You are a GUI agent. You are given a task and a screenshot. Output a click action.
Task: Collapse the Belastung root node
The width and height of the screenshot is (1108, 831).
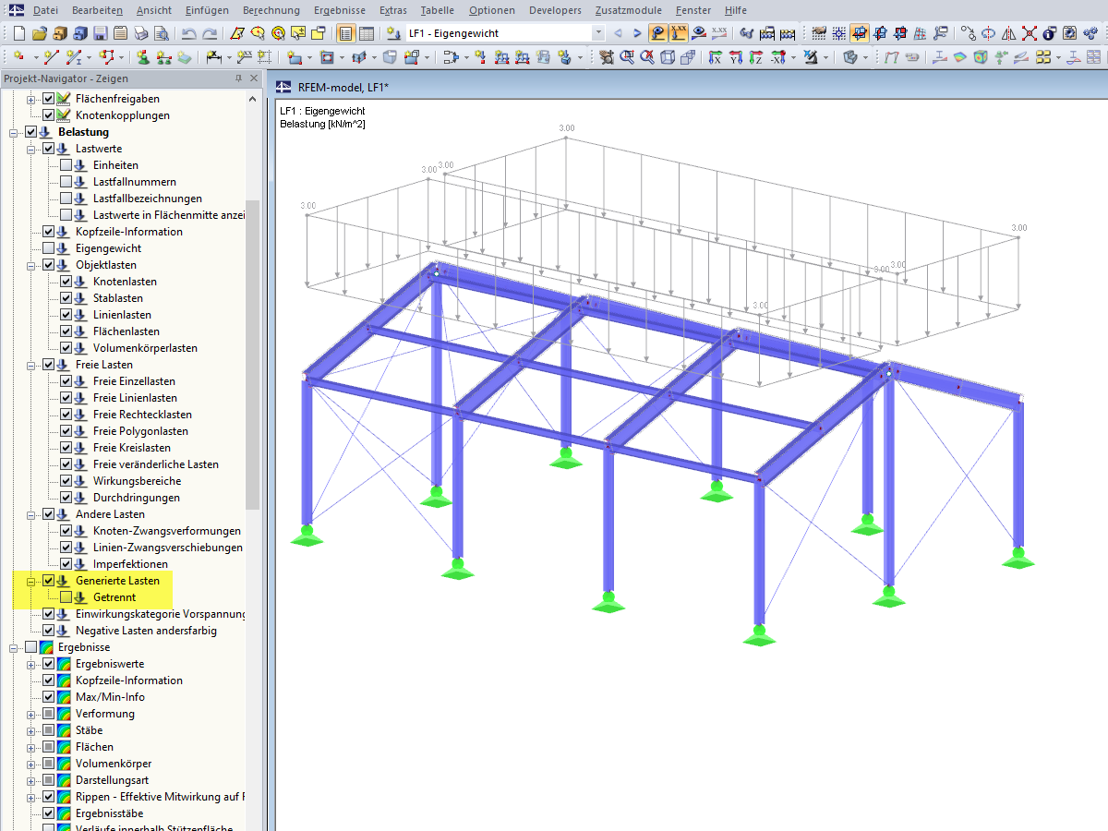pos(14,132)
